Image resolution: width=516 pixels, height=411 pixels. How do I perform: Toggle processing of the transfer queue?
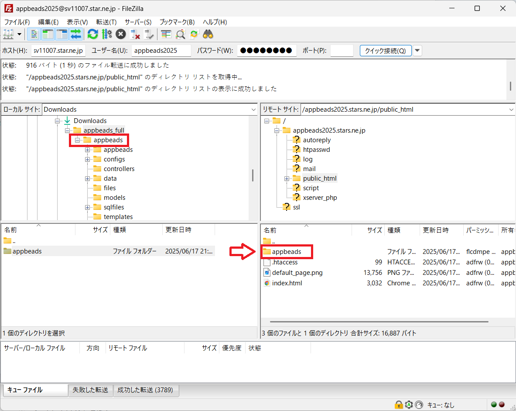coord(106,34)
